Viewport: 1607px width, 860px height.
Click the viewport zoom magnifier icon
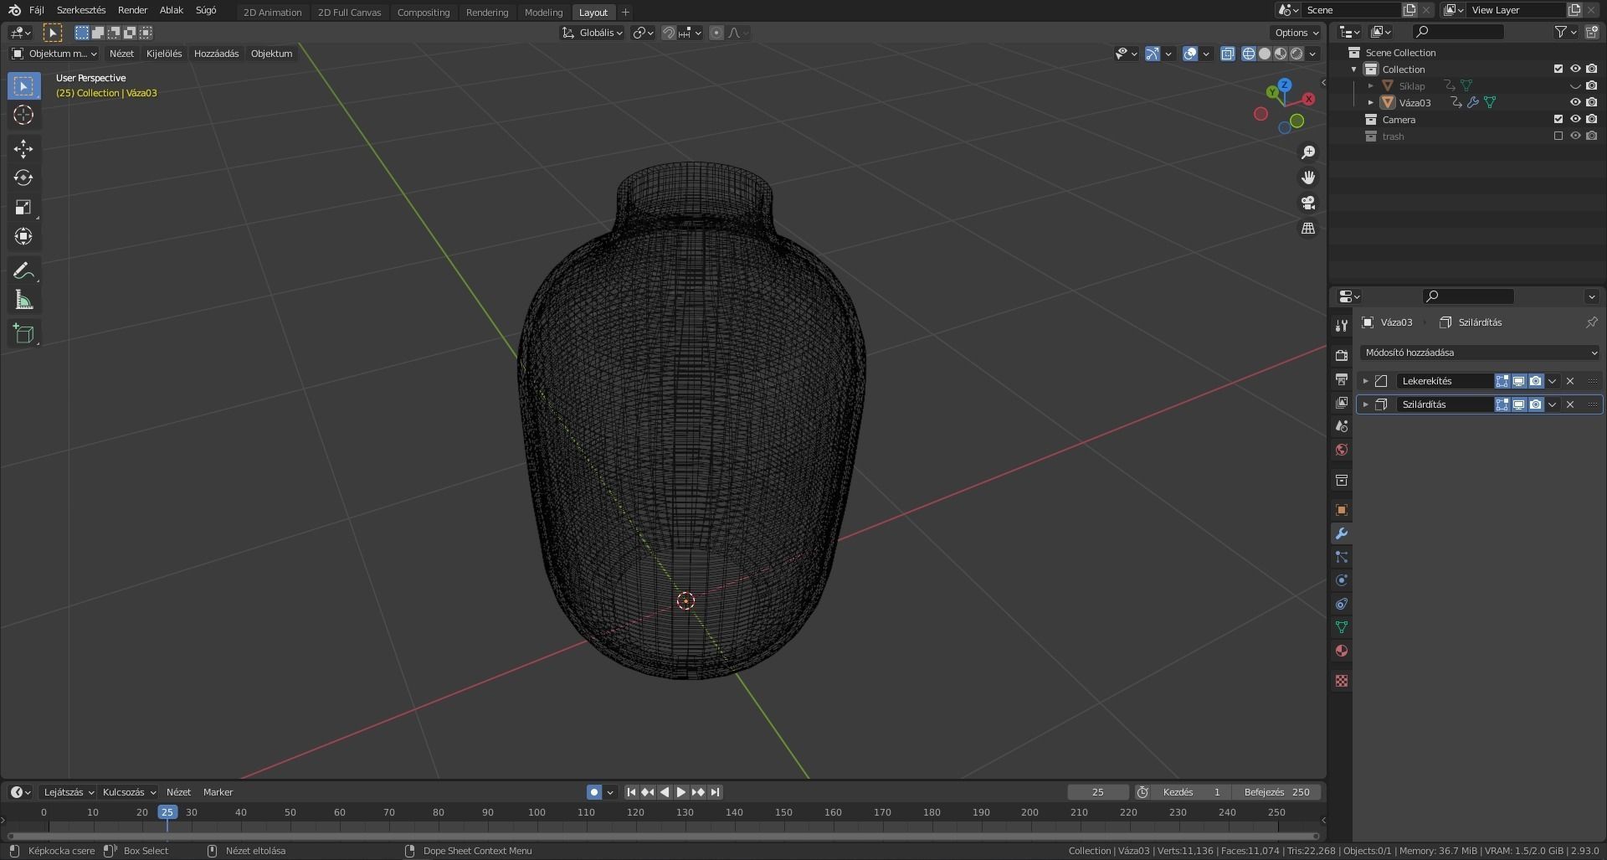click(x=1308, y=152)
